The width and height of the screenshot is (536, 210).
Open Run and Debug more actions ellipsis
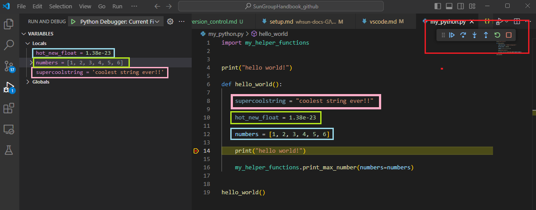pyautogui.click(x=182, y=21)
